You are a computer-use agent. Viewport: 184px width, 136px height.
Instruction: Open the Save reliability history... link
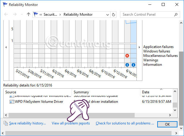(x=27, y=123)
